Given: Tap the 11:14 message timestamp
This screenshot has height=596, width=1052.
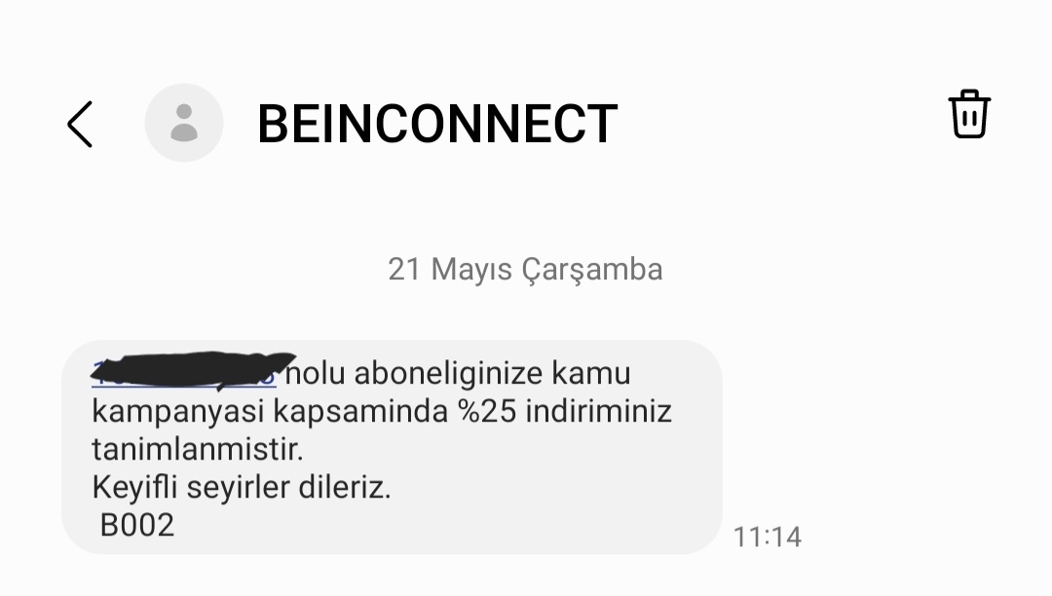Looking at the screenshot, I should pyautogui.click(x=767, y=537).
